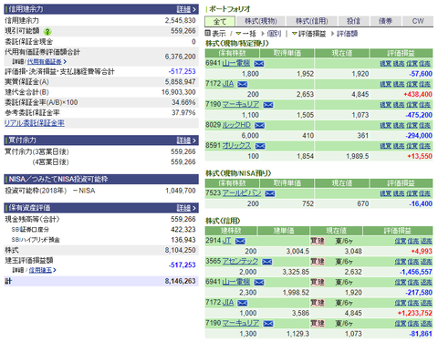The width and height of the screenshot is (438, 343).
Task: Click 現買 in the 8029 ルックHD row
Action: [x=385, y=126]
